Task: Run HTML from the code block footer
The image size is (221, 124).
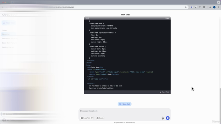Action: click(164, 92)
